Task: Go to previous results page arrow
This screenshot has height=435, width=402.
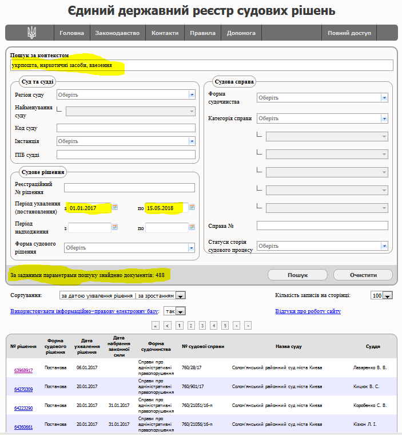Action: [168, 325]
